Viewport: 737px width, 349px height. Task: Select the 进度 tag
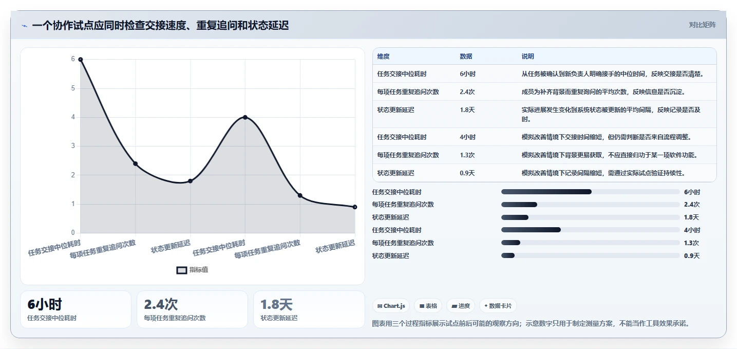[x=461, y=306]
